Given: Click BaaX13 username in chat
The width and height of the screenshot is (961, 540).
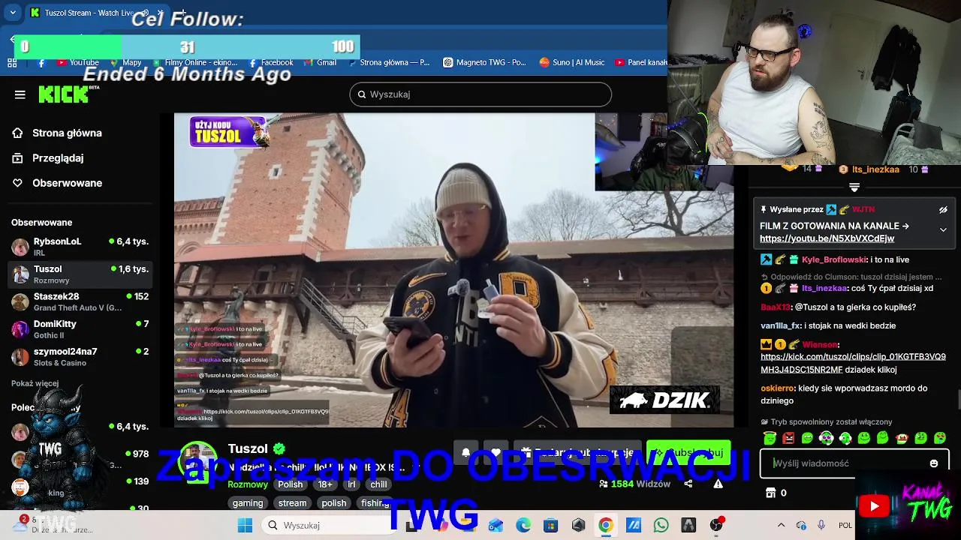Looking at the screenshot, I should tap(775, 307).
